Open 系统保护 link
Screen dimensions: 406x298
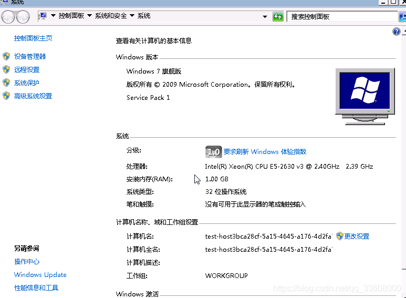[x=27, y=83]
